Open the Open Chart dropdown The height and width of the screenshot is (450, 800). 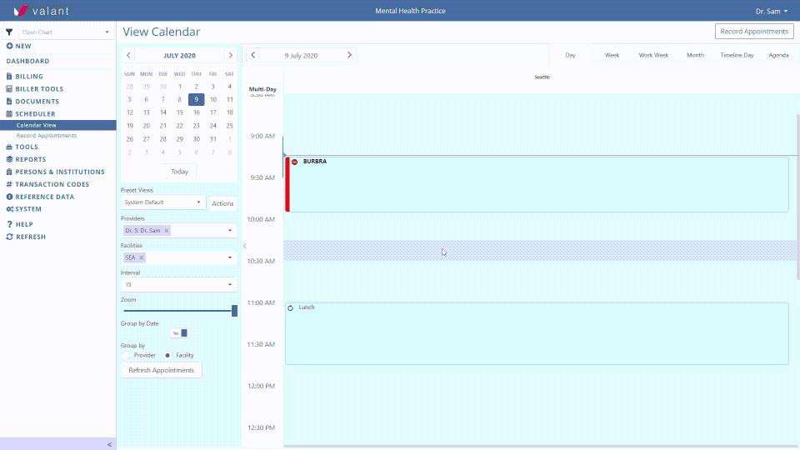[x=66, y=32]
